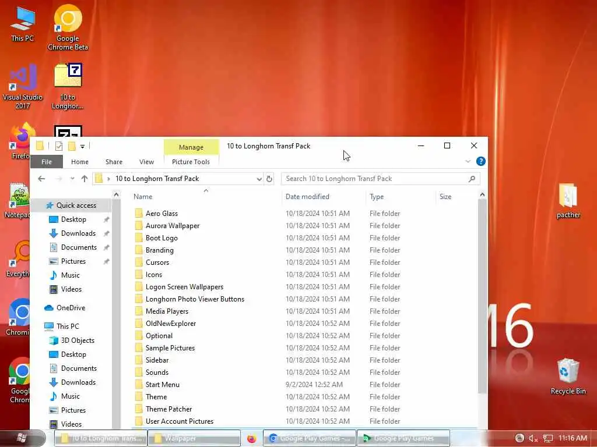The width and height of the screenshot is (597, 447).
Task: Click the file list vertical scrollbar
Action: (x=482, y=296)
